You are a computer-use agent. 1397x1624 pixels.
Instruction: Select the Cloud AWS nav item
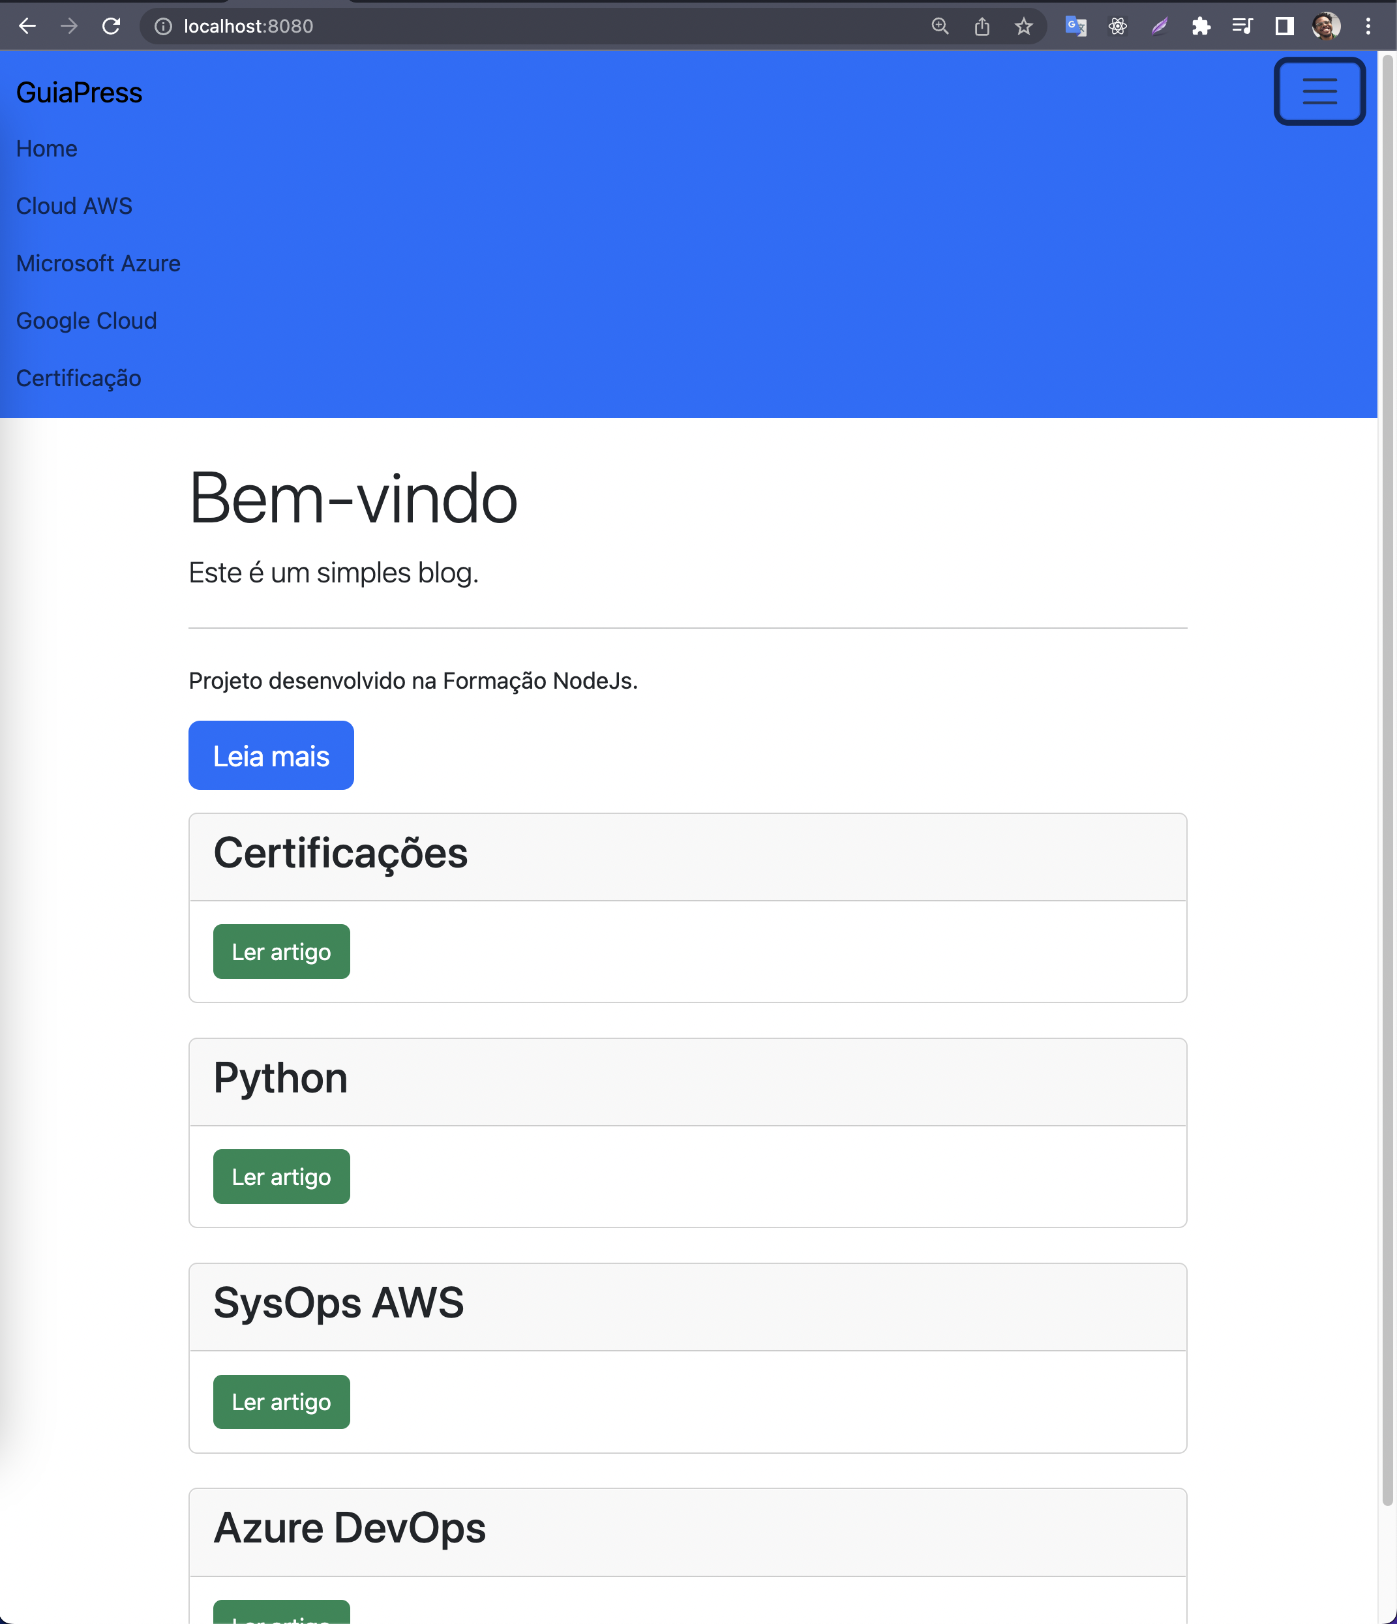(74, 205)
